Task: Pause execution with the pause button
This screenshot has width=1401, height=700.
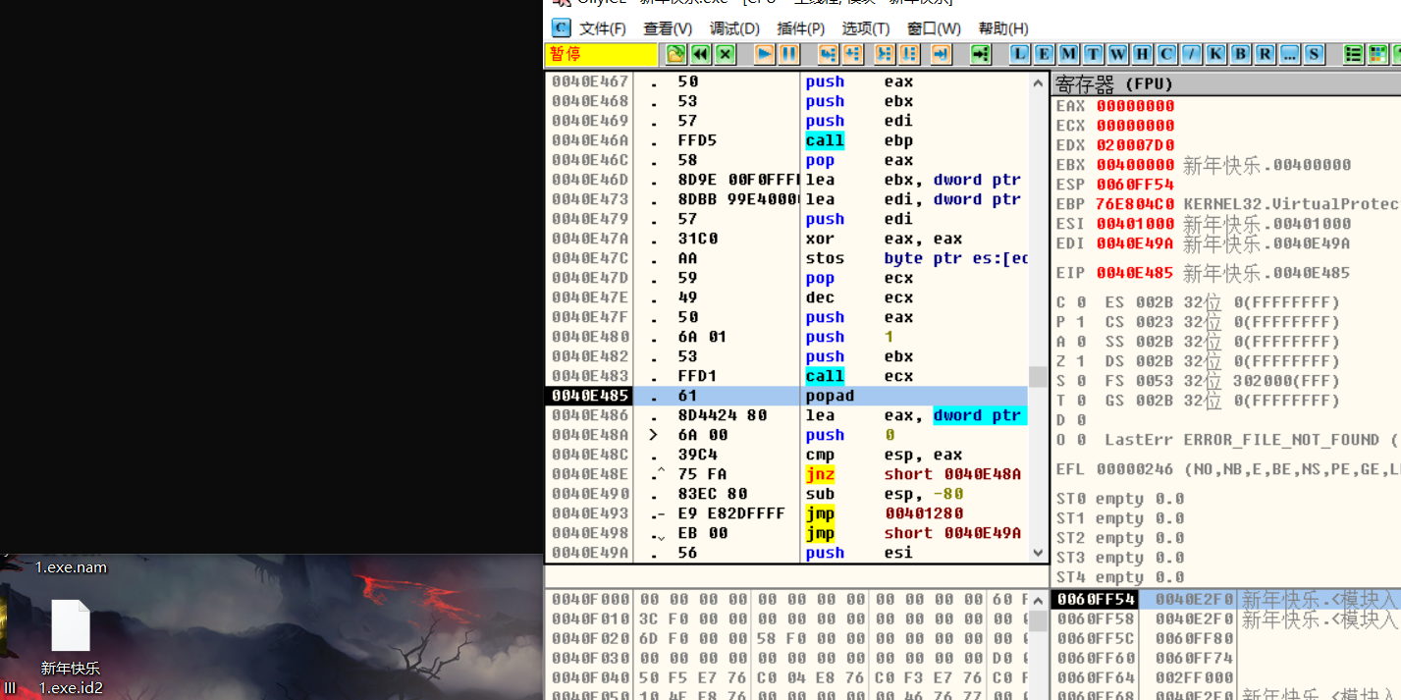Action: click(788, 54)
